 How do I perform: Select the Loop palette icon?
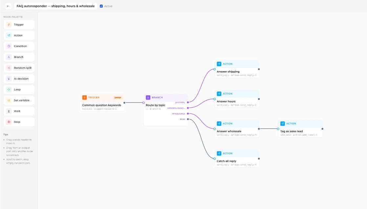(x=9, y=89)
